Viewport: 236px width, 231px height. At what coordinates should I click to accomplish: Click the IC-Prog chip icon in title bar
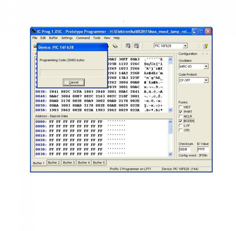point(34,31)
